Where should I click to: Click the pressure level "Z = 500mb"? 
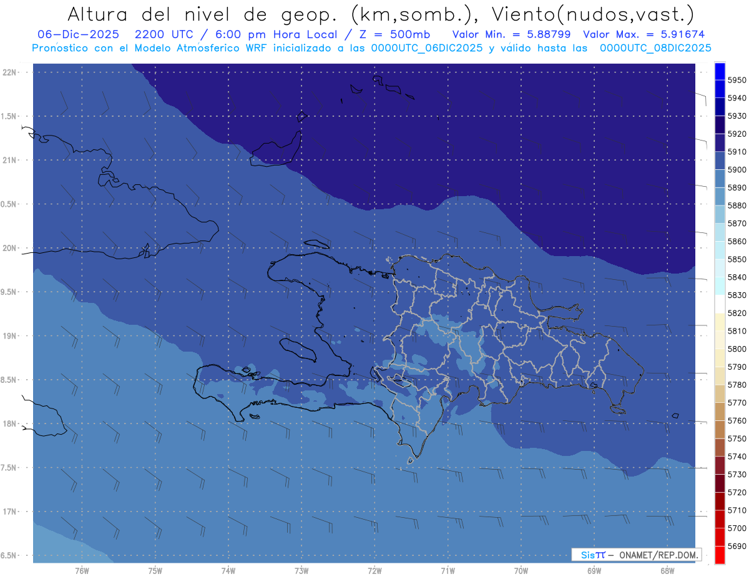[394, 34]
